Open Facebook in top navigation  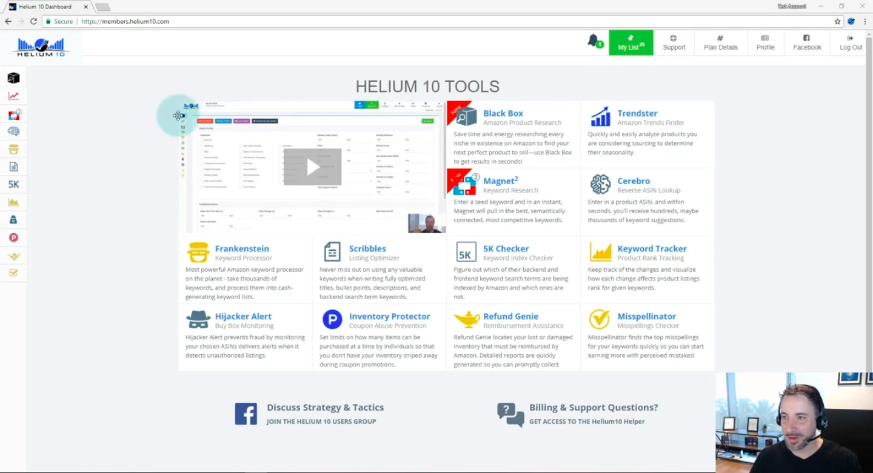point(807,43)
